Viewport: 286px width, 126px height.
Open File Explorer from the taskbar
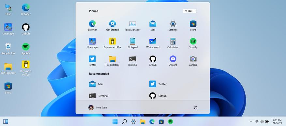point(143,121)
